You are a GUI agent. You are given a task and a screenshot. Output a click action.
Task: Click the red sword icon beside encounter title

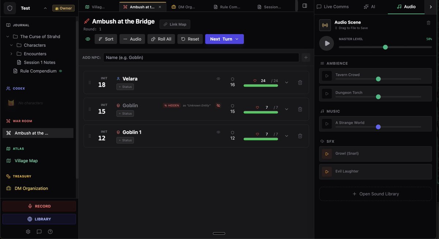(x=87, y=21)
